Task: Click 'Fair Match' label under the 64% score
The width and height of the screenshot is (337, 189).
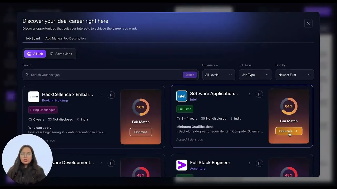Action: point(289,121)
